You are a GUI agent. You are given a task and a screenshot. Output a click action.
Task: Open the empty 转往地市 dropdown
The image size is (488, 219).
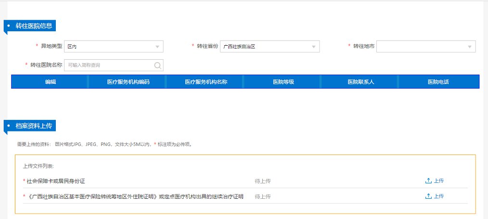(426, 47)
